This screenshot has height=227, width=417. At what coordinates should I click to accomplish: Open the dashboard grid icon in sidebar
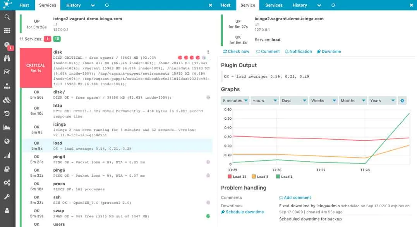pyautogui.click(x=7, y=31)
